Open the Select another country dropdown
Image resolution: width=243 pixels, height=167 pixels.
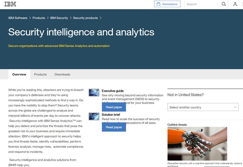203,107
